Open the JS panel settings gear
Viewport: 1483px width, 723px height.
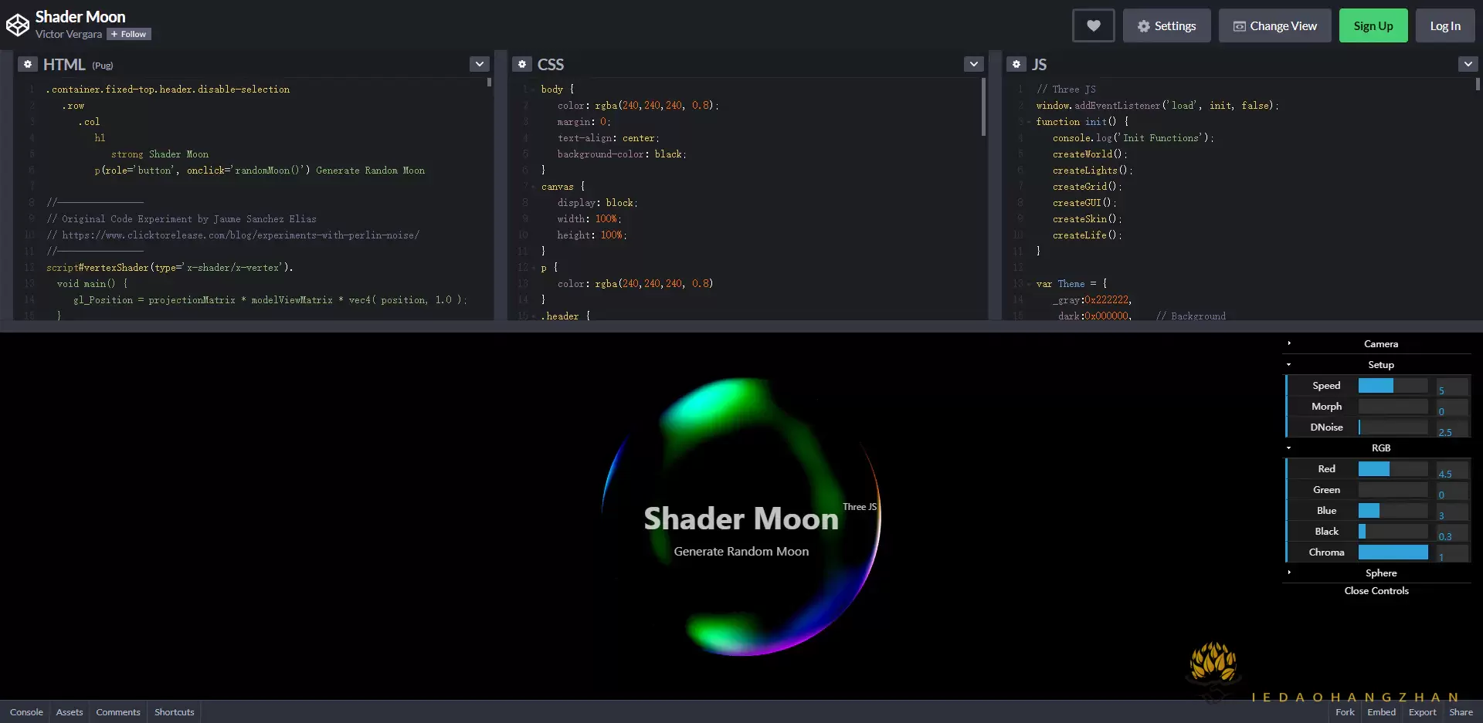coord(1016,64)
